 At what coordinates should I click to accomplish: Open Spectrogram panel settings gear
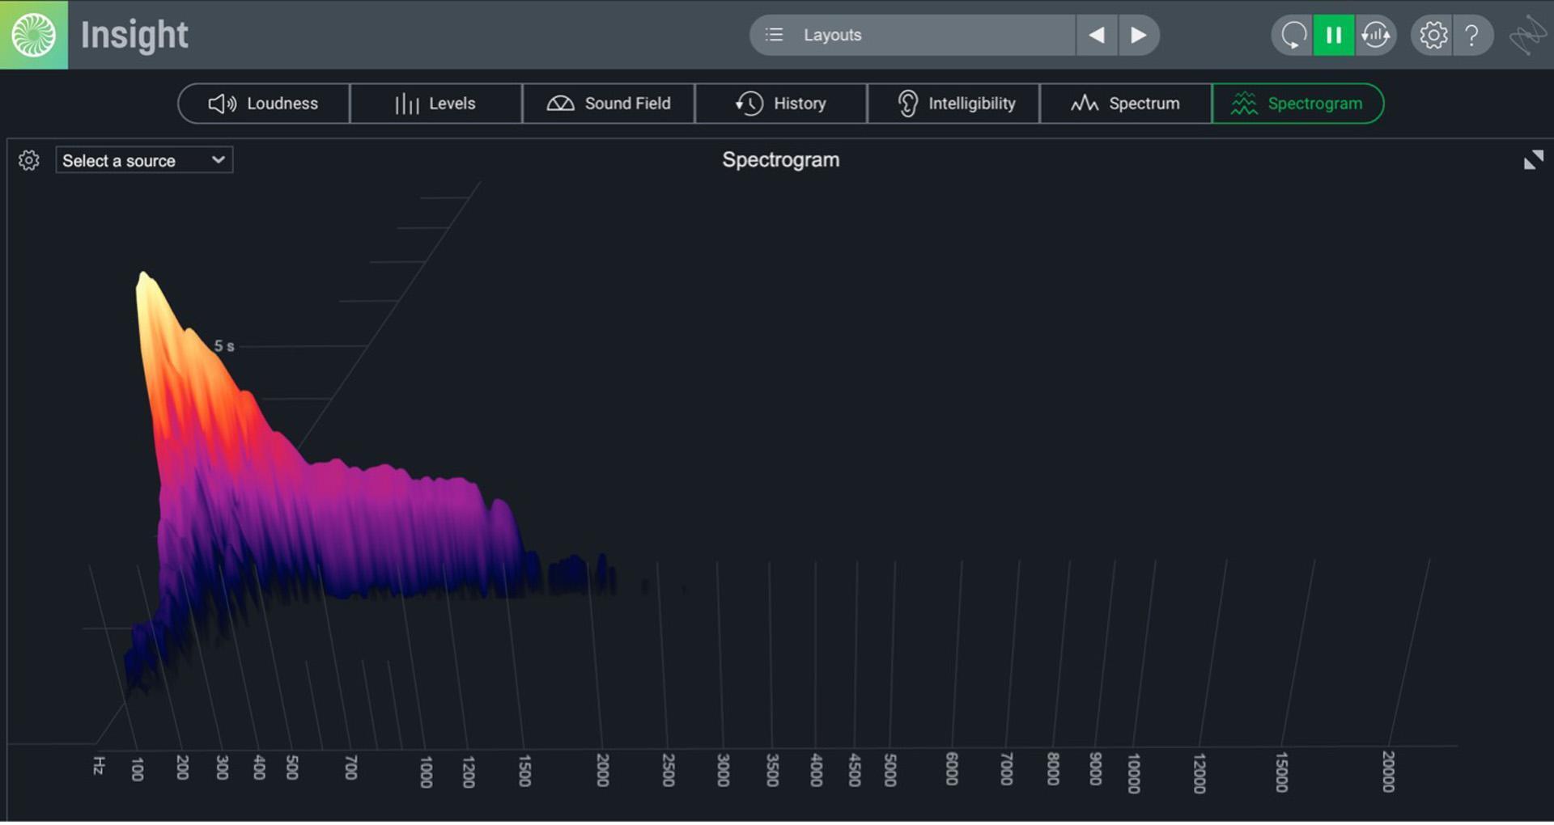[x=29, y=160]
